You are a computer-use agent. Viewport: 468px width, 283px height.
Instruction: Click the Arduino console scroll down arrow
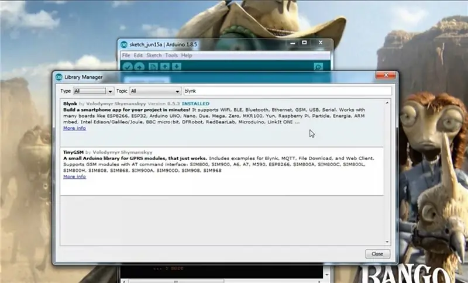pyautogui.click(x=327, y=275)
